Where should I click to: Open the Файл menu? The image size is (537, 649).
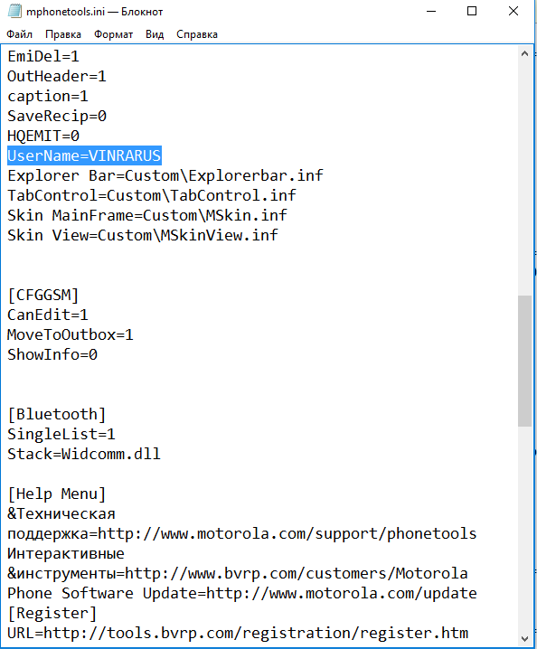[20, 34]
